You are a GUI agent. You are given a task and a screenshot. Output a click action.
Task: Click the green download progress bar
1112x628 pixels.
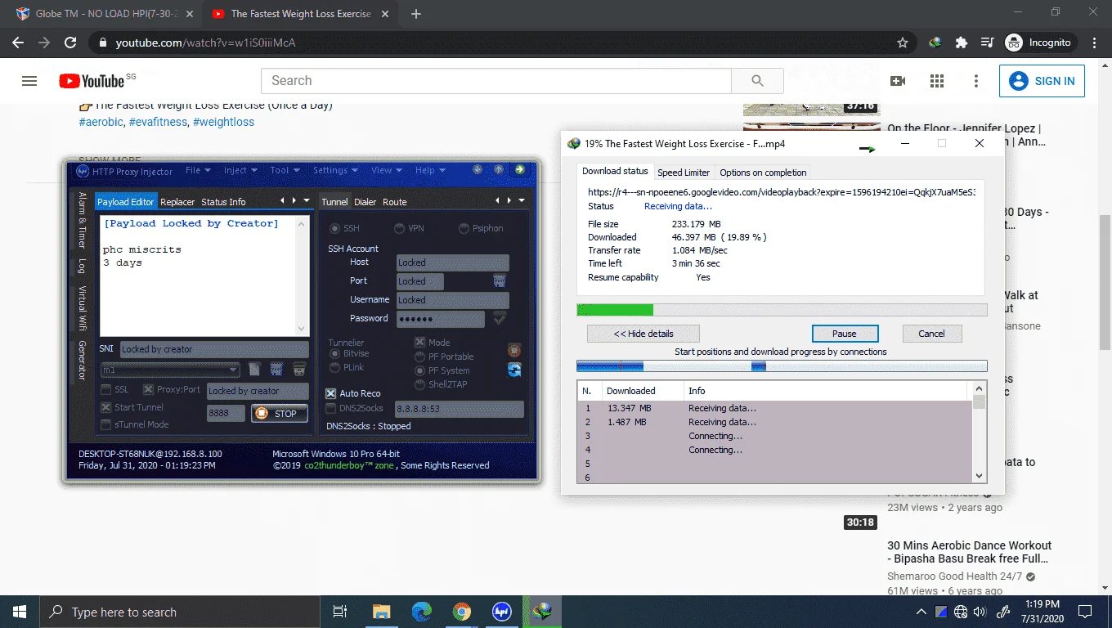tap(782, 310)
